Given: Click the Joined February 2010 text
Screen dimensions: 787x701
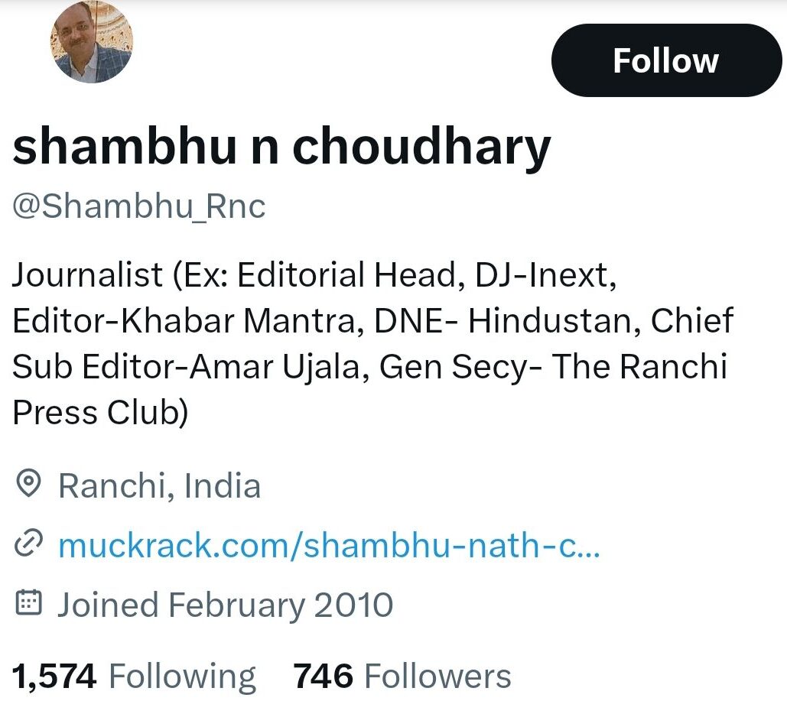Looking at the screenshot, I should (x=226, y=604).
